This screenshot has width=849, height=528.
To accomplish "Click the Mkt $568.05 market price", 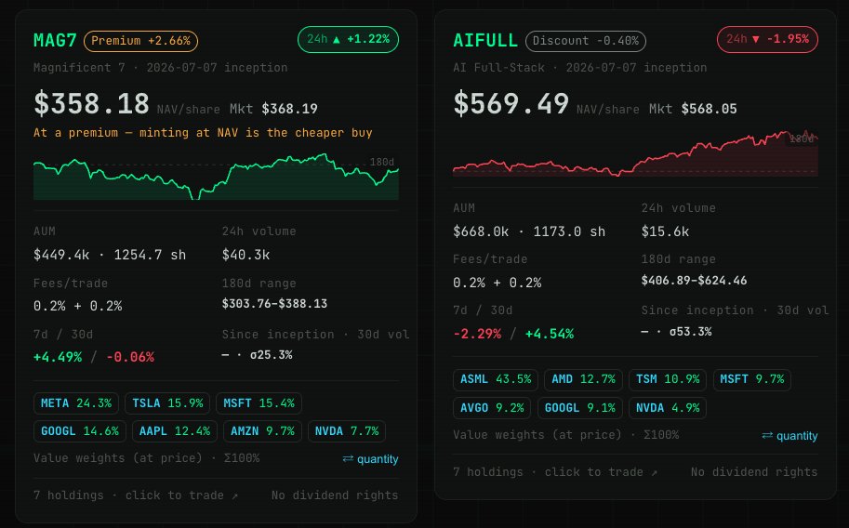I will coord(693,110).
